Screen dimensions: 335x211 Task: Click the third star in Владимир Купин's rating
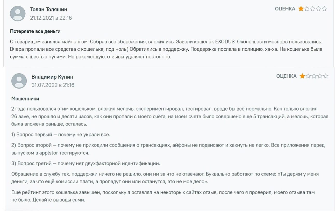314,76
